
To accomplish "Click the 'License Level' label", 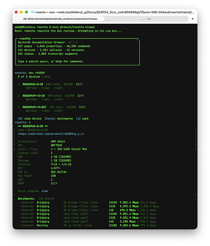I will [28, 153].
